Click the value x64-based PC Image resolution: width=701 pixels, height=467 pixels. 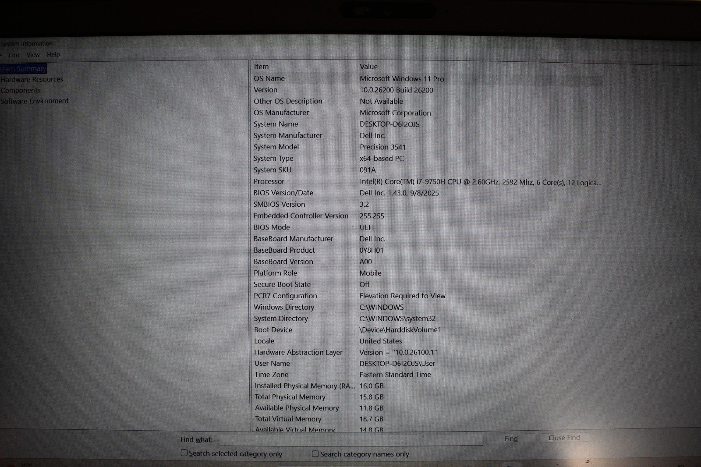click(382, 158)
